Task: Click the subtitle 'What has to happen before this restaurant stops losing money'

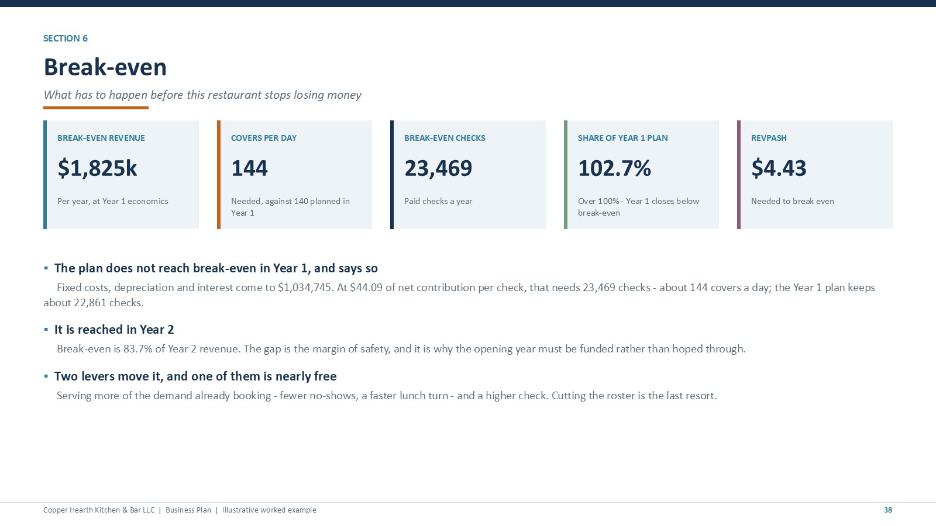Action: point(202,95)
